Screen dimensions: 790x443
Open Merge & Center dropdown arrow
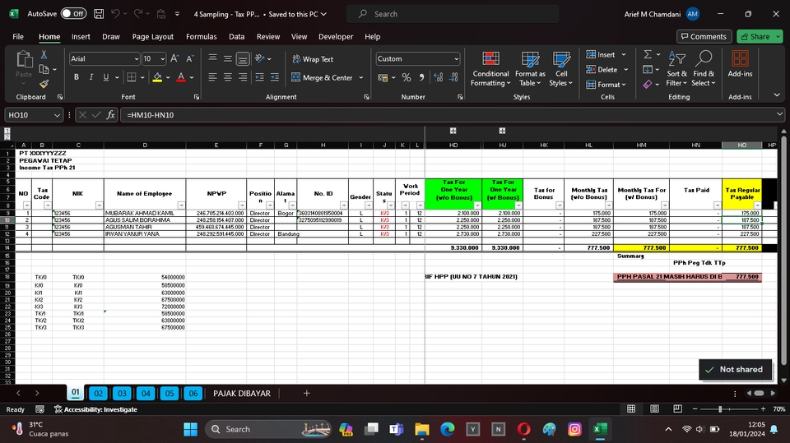(x=360, y=77)
